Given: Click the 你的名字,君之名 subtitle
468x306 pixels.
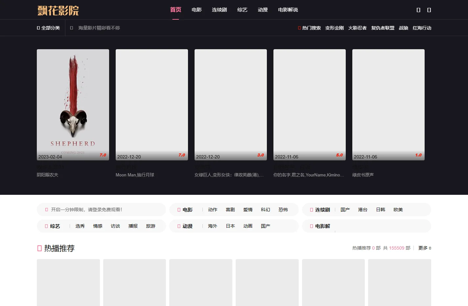Looking at the screenshot, I should click(x=309, y=175).
